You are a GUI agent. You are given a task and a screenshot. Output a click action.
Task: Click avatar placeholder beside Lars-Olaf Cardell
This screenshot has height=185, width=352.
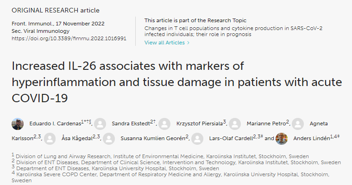click(x=197, y=138)
